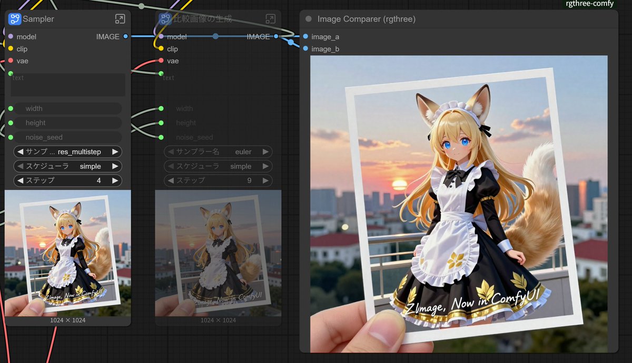Click the Image Comparer image_a input socket
Image resolution: width=632 pixels, height=363 pixels.
pyautogui.click(x=305, y=37)
